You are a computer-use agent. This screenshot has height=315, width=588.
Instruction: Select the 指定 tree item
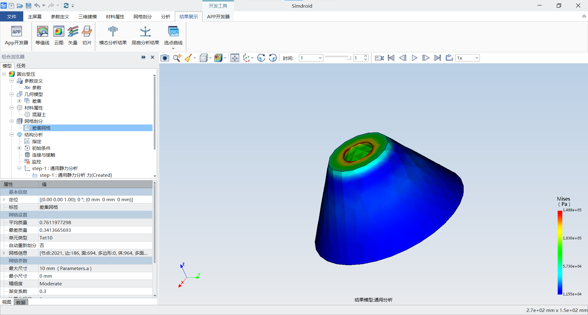tap(36, 141)
